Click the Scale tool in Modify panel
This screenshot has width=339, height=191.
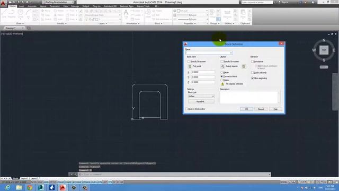click(59, 19)
